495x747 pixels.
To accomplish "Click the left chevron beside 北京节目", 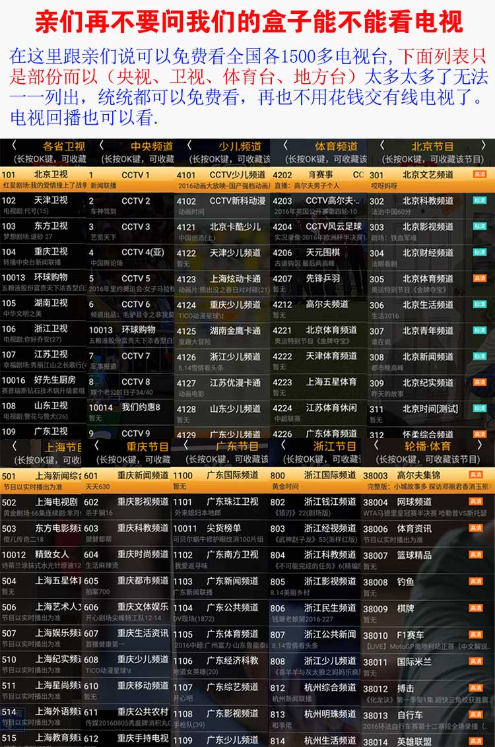I will pyautogui.click(x=382, y=145).
